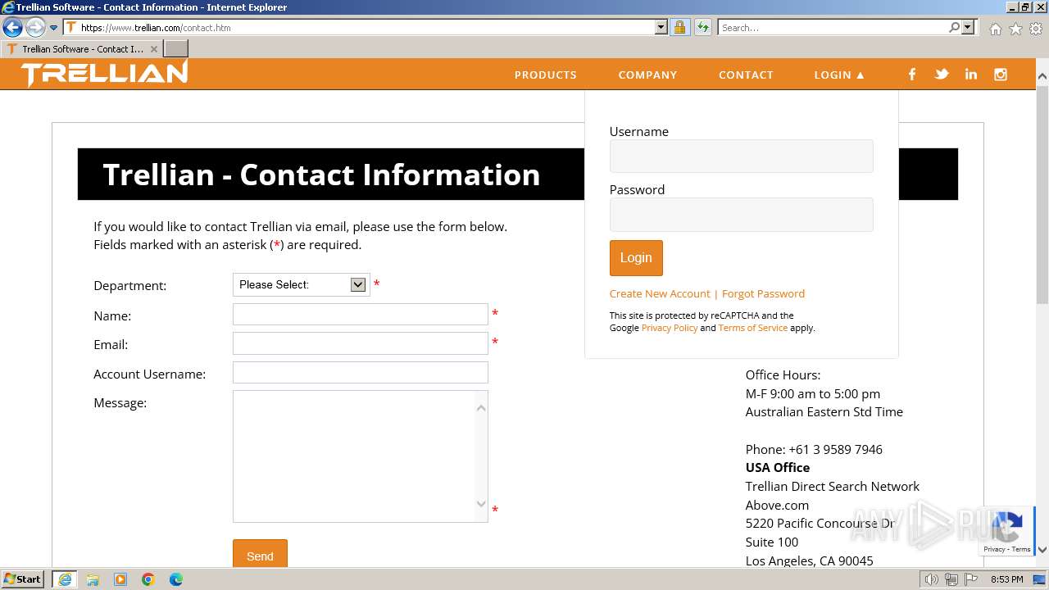Screen dimensions: 1049x590
Task: Focus the Username login field
Action: [742, 156]
